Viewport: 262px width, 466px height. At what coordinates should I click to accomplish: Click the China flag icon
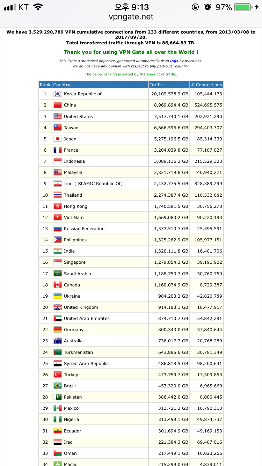click(x=58, y=105)
